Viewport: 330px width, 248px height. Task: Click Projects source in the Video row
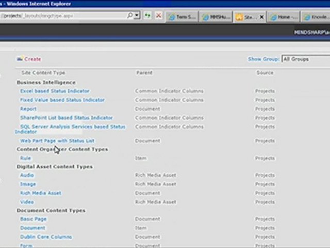(x=265, y=202)
